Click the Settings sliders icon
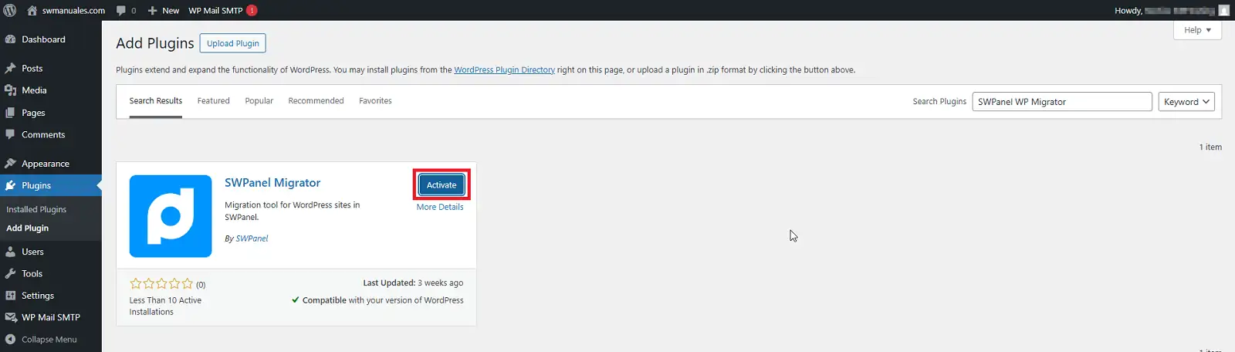 10,296
